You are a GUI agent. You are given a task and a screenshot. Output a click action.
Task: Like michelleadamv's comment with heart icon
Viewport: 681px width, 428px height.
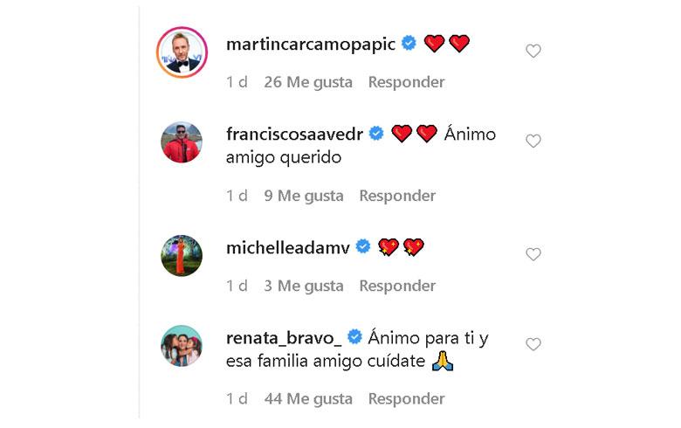tap(533, 255)
